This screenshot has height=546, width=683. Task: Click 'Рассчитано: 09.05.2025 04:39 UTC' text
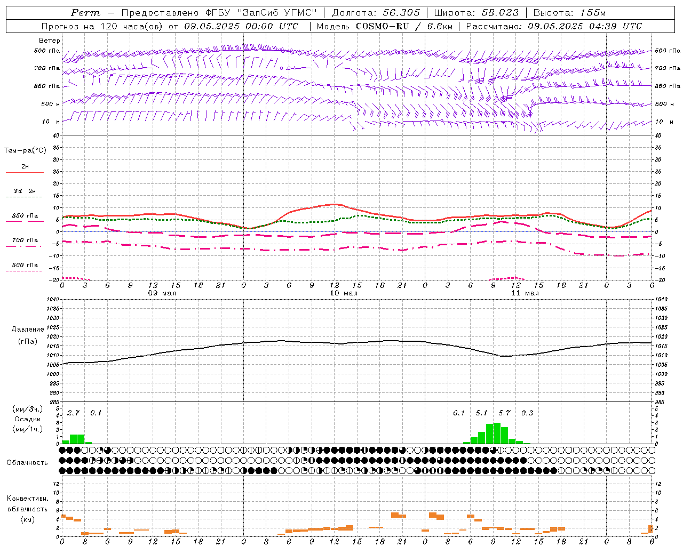click(x=554, y=26)
